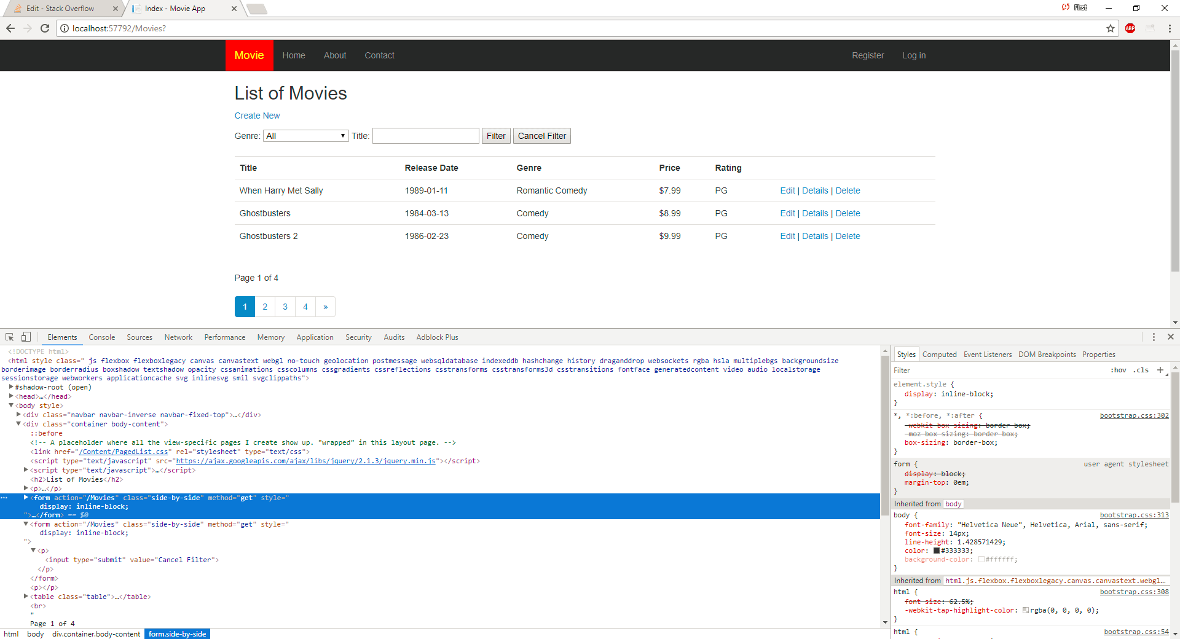1180x639 pixels.
Task: Open the Movie brand home link
Action: coord(249,55)
